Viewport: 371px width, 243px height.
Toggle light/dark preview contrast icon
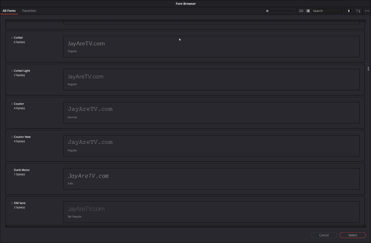click(x=349, y=11)
